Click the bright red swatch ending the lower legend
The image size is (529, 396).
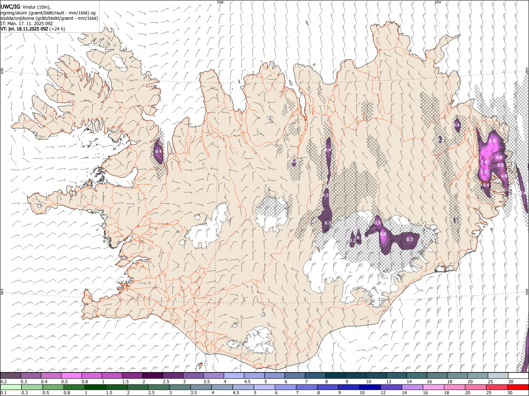coord(518,387)
